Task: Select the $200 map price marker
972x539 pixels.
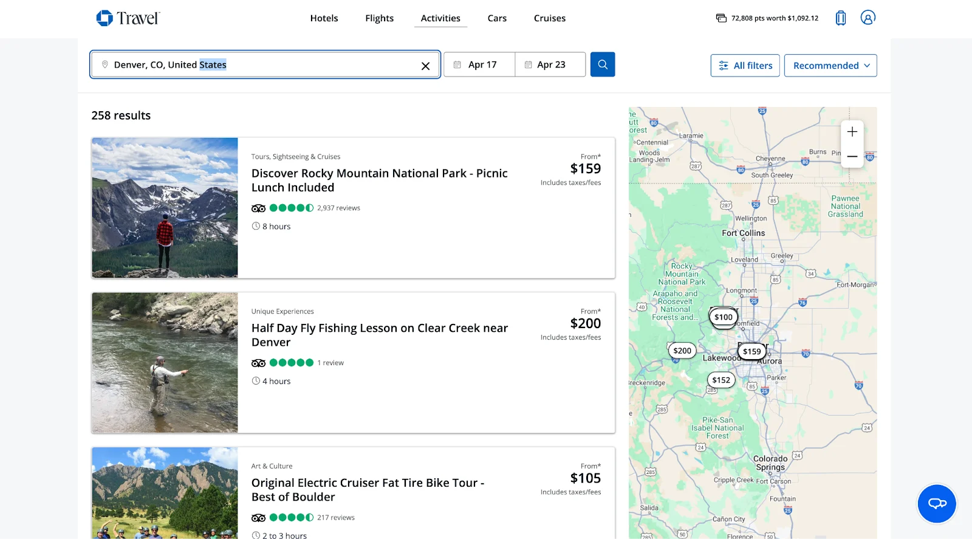Action: 682,351
